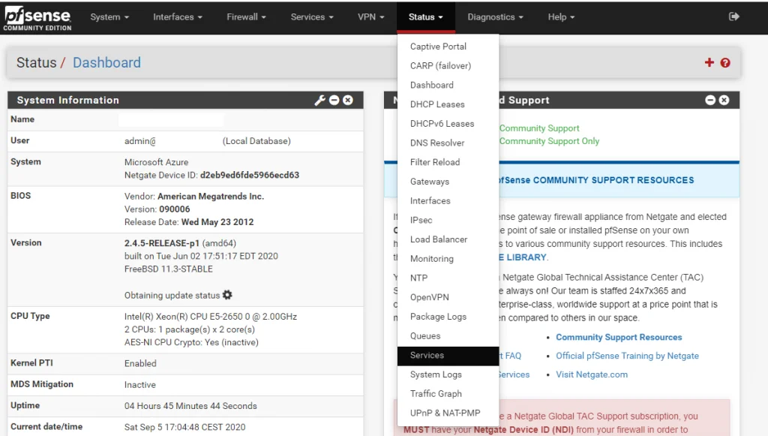
Task: Open Community Support Resources link
Action: coord(619,337)
